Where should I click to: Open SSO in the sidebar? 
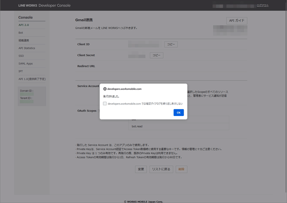point(21,56)
